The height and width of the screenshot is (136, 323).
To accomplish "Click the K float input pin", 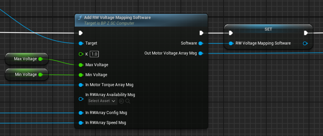I will (80, 54).
